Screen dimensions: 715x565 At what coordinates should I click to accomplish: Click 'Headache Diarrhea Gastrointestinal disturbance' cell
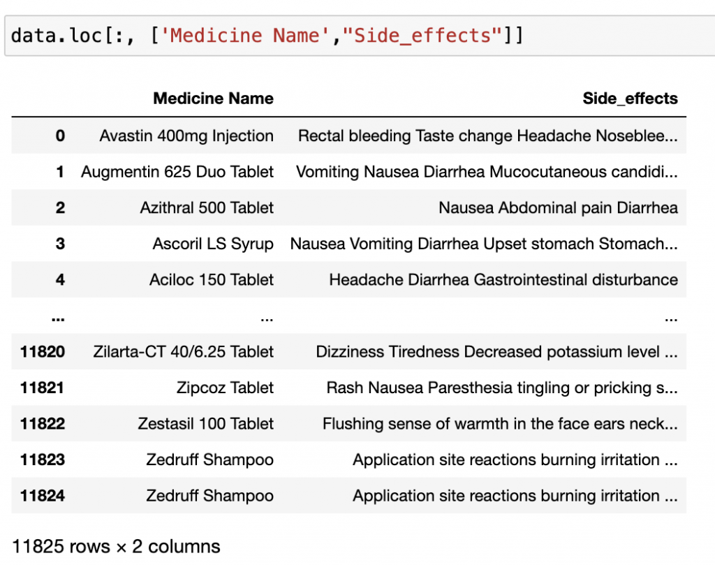coord(503,279)
